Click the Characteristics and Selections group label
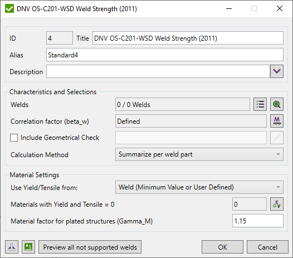 [x=53, y=92]
